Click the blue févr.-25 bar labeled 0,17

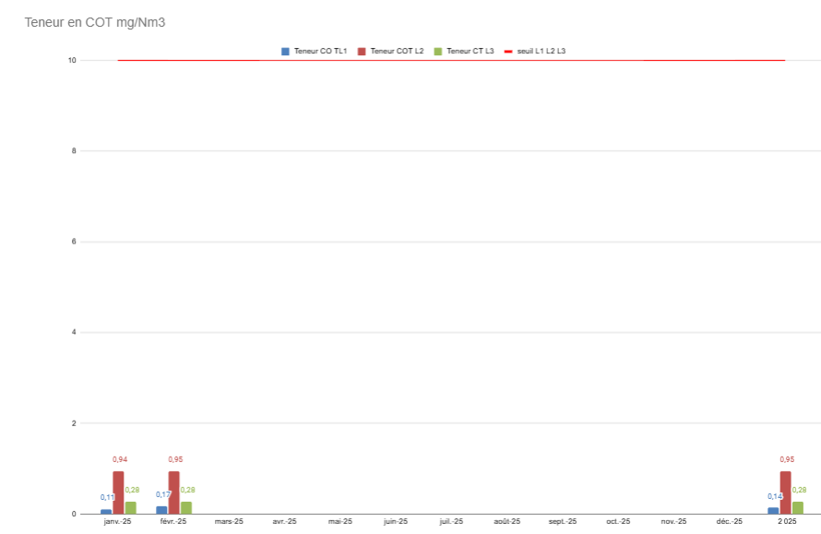[161, 510]
